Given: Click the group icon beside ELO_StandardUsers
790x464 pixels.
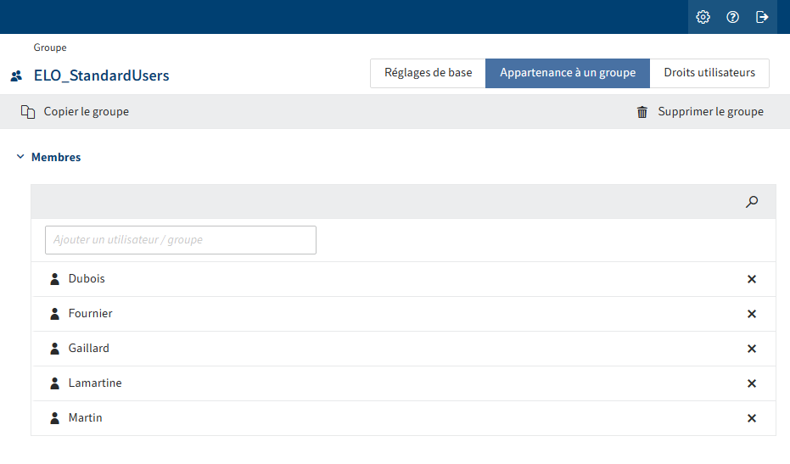Looking at the screenshot, I should click(16, 76).
